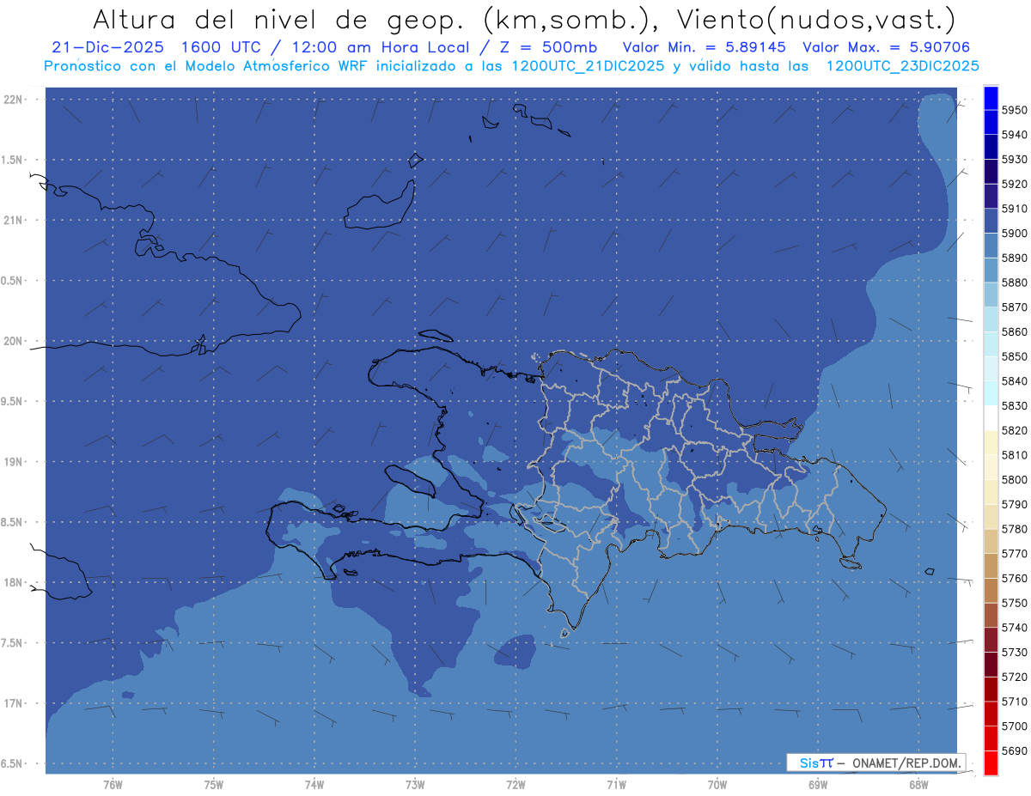
Task: Click the '5830' colorbar label
Action: click(x=1014, y=406)
